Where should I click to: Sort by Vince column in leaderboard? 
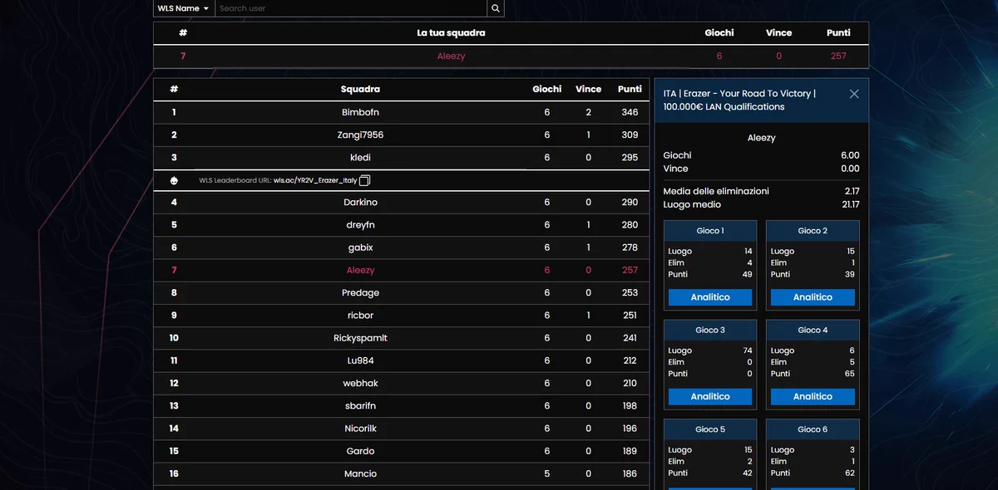pyautogui.click(x=588, y=89)
